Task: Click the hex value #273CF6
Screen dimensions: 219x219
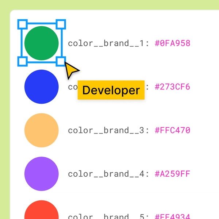Action: (x=173, y=87)
